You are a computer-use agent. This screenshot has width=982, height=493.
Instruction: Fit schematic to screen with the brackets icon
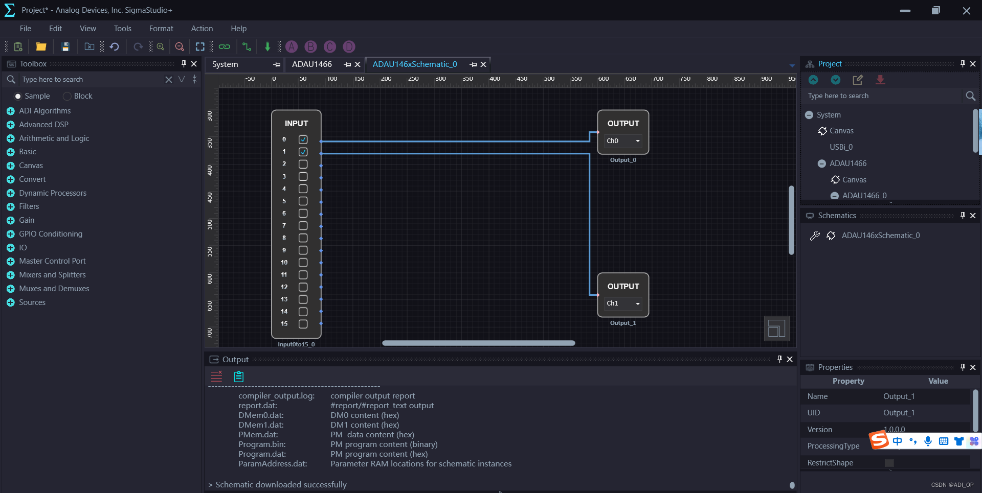(x=200, y=46)
